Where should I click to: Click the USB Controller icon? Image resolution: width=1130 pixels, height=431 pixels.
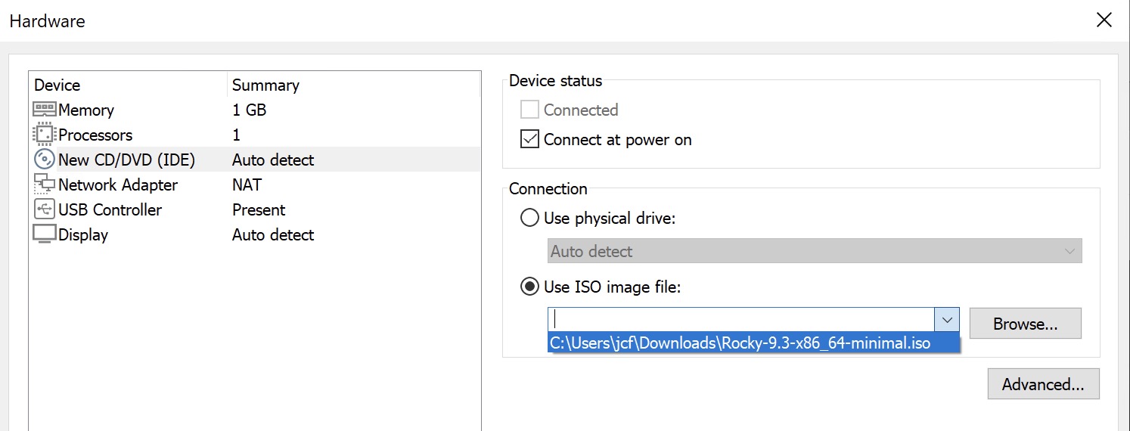(45, 209)
